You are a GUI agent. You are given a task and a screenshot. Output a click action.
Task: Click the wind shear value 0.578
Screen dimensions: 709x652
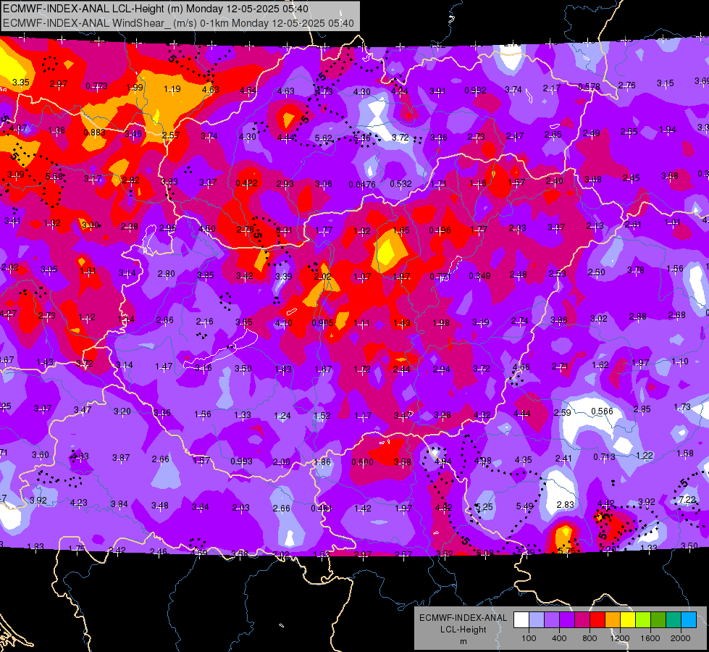point(590,87)
